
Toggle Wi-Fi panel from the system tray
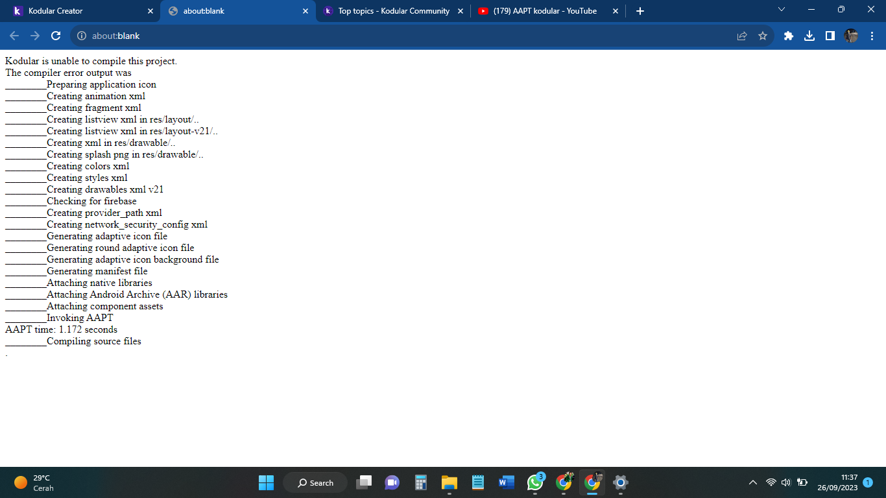click(770, 482)
